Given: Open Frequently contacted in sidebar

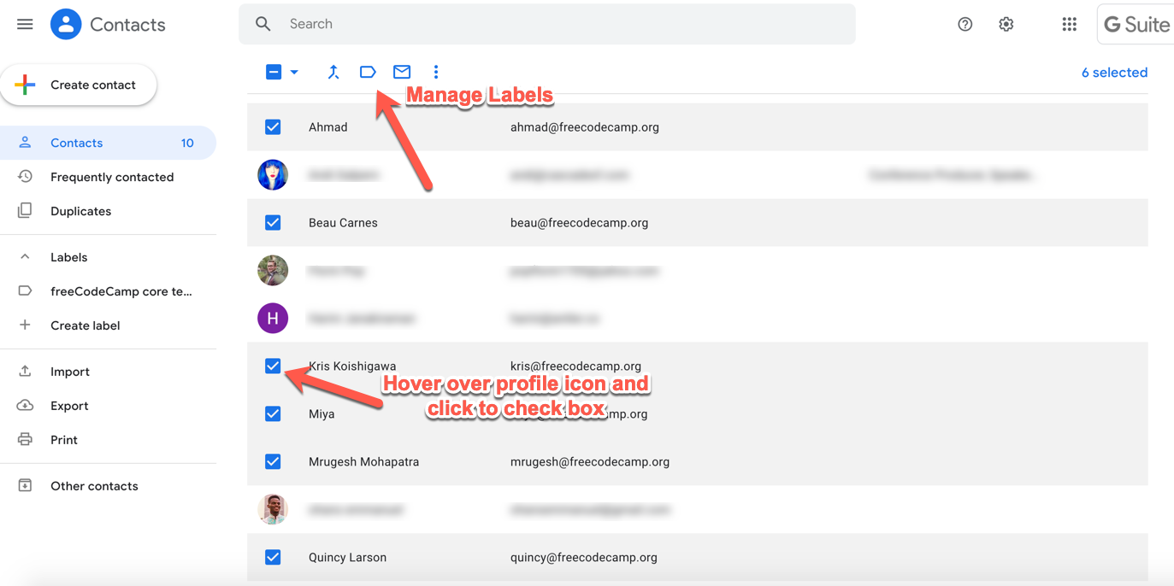Looking at the screenshot, I should 108,177.
